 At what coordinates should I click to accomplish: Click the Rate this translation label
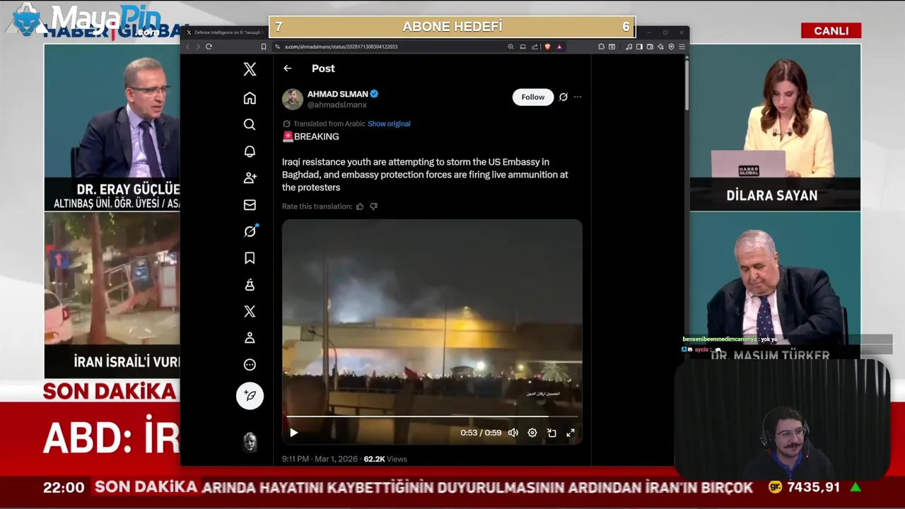click(x=317, y=206)
